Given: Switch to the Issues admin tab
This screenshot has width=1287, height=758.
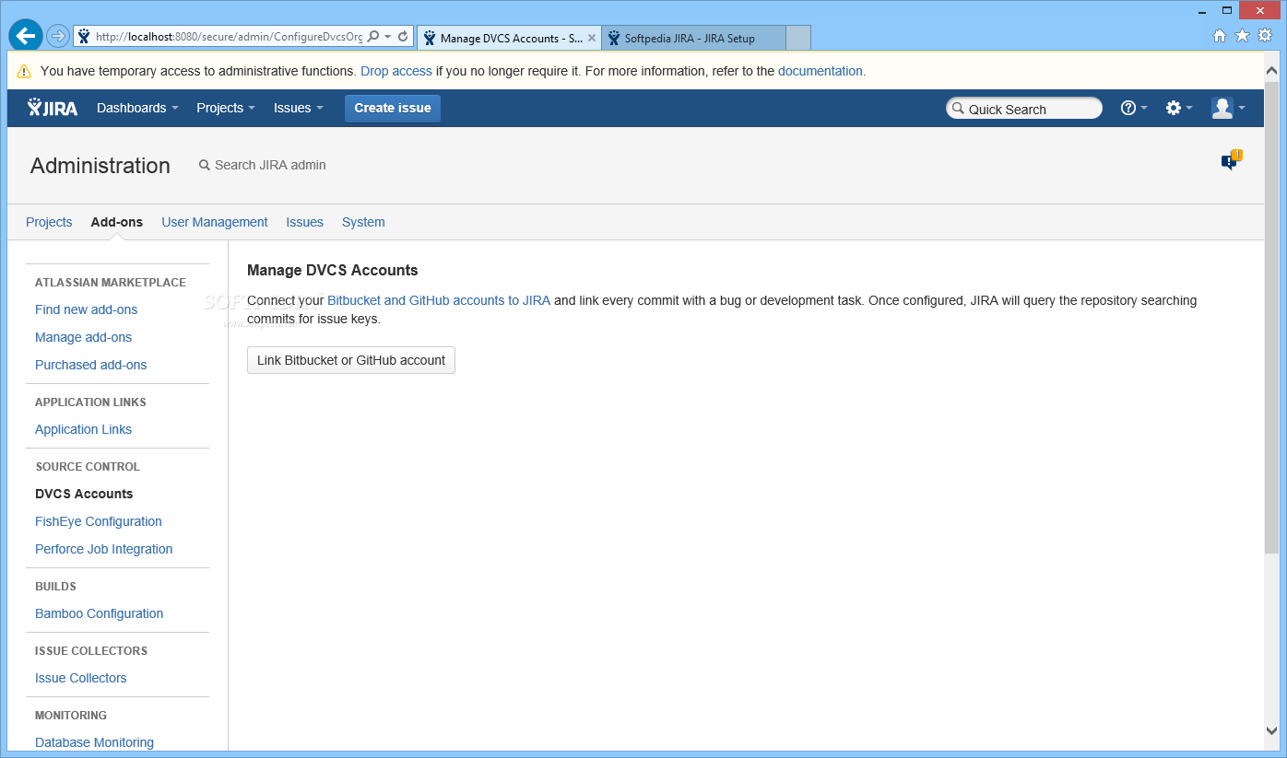Looking at the screenshot, I should 304,222.
